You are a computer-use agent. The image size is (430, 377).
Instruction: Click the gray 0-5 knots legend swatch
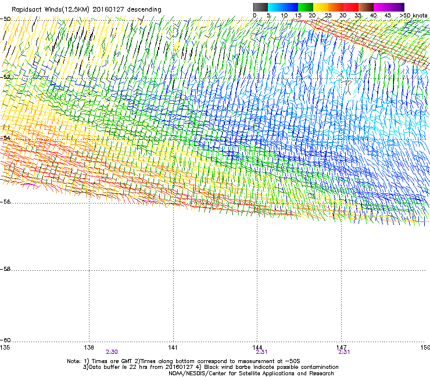(260, 7)
